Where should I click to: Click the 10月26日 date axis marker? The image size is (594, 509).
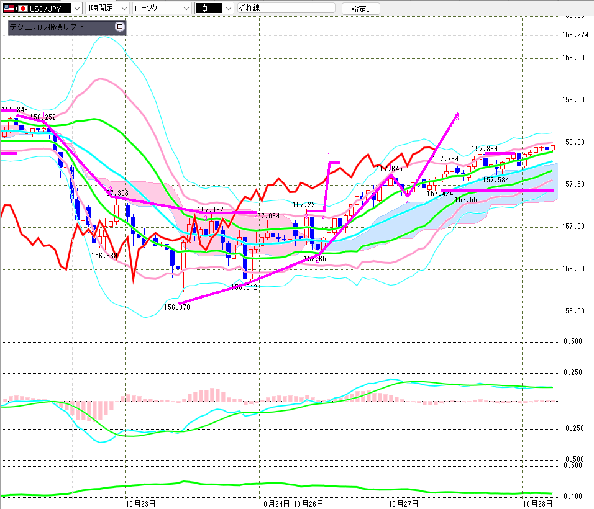click(308, 503)
